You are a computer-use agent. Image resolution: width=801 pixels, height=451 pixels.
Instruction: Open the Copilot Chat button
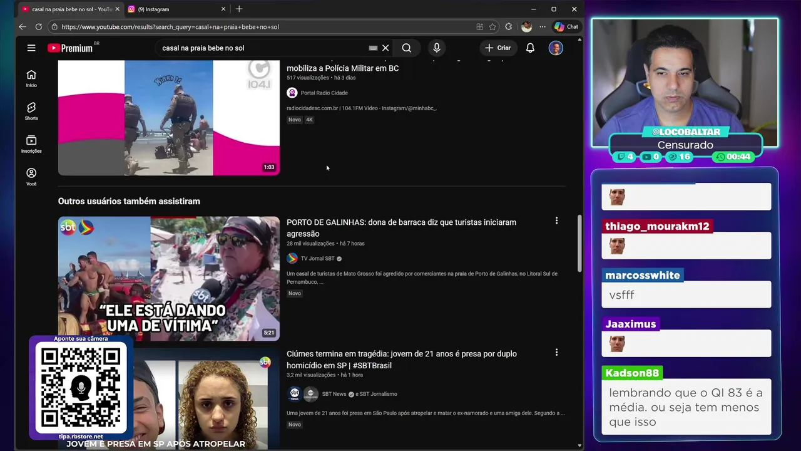(x=566, y=27)
